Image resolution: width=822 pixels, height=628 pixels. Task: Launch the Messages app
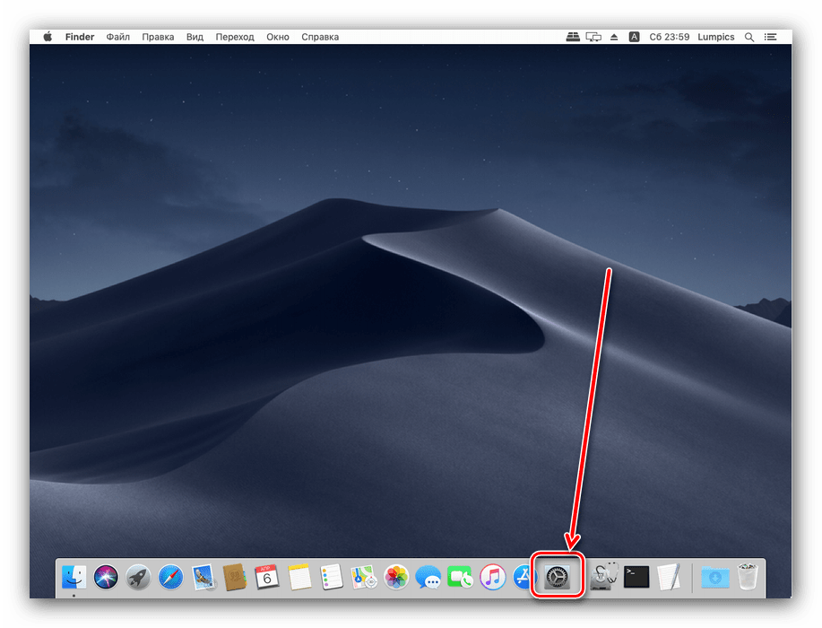[x=428, y=576]
